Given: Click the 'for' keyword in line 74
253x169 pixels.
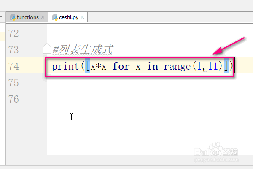Looking at the screenshot, I should [x=121, y=66].
